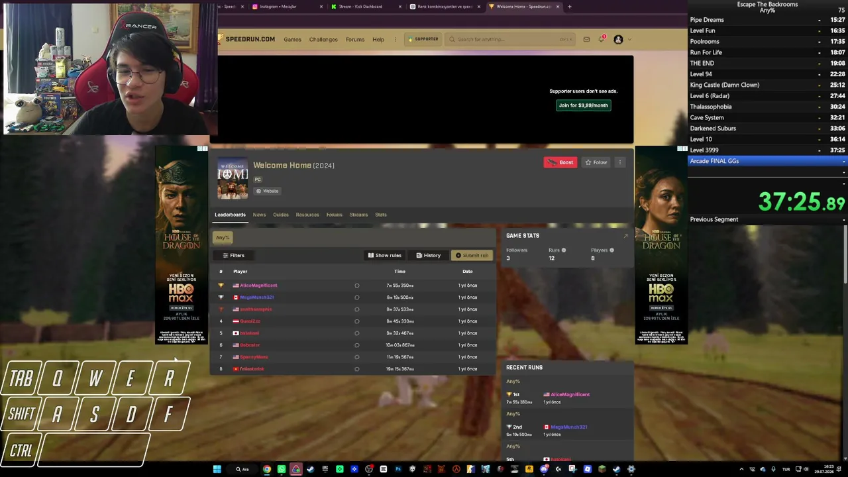Image resolution: width=848 pixels, height=477 pixels.
Task: Open the Windows Start menu
Action: (217, 469)
